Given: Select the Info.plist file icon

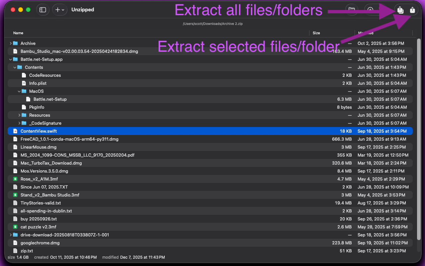Looking at the screenshot, I should (x=24, y=83).
